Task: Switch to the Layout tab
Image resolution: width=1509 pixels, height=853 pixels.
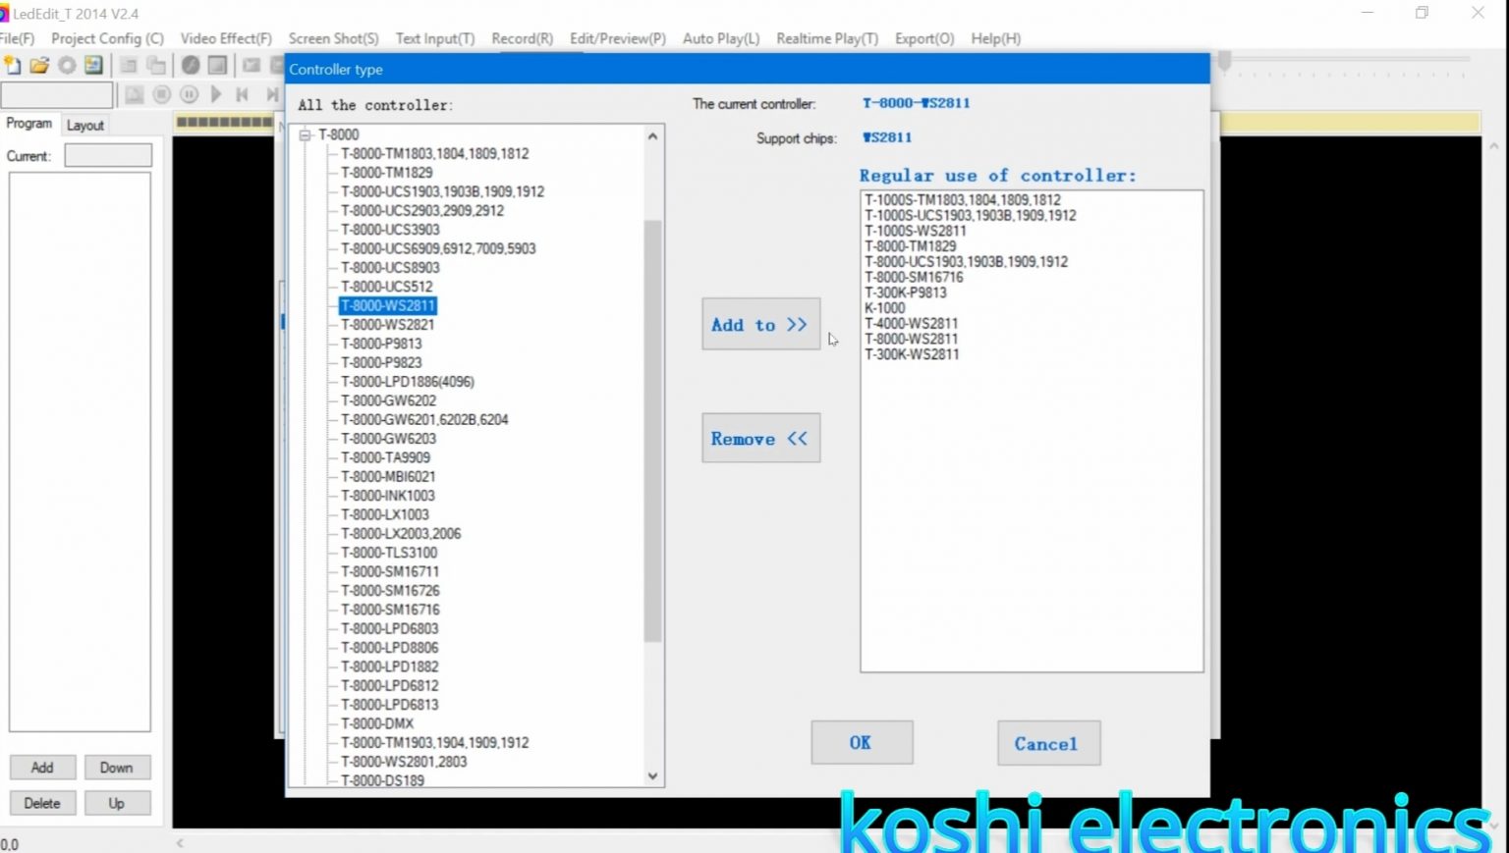Action: pos(84,125)
